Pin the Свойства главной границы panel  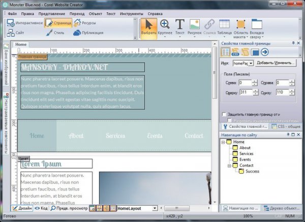pos(293,43)
